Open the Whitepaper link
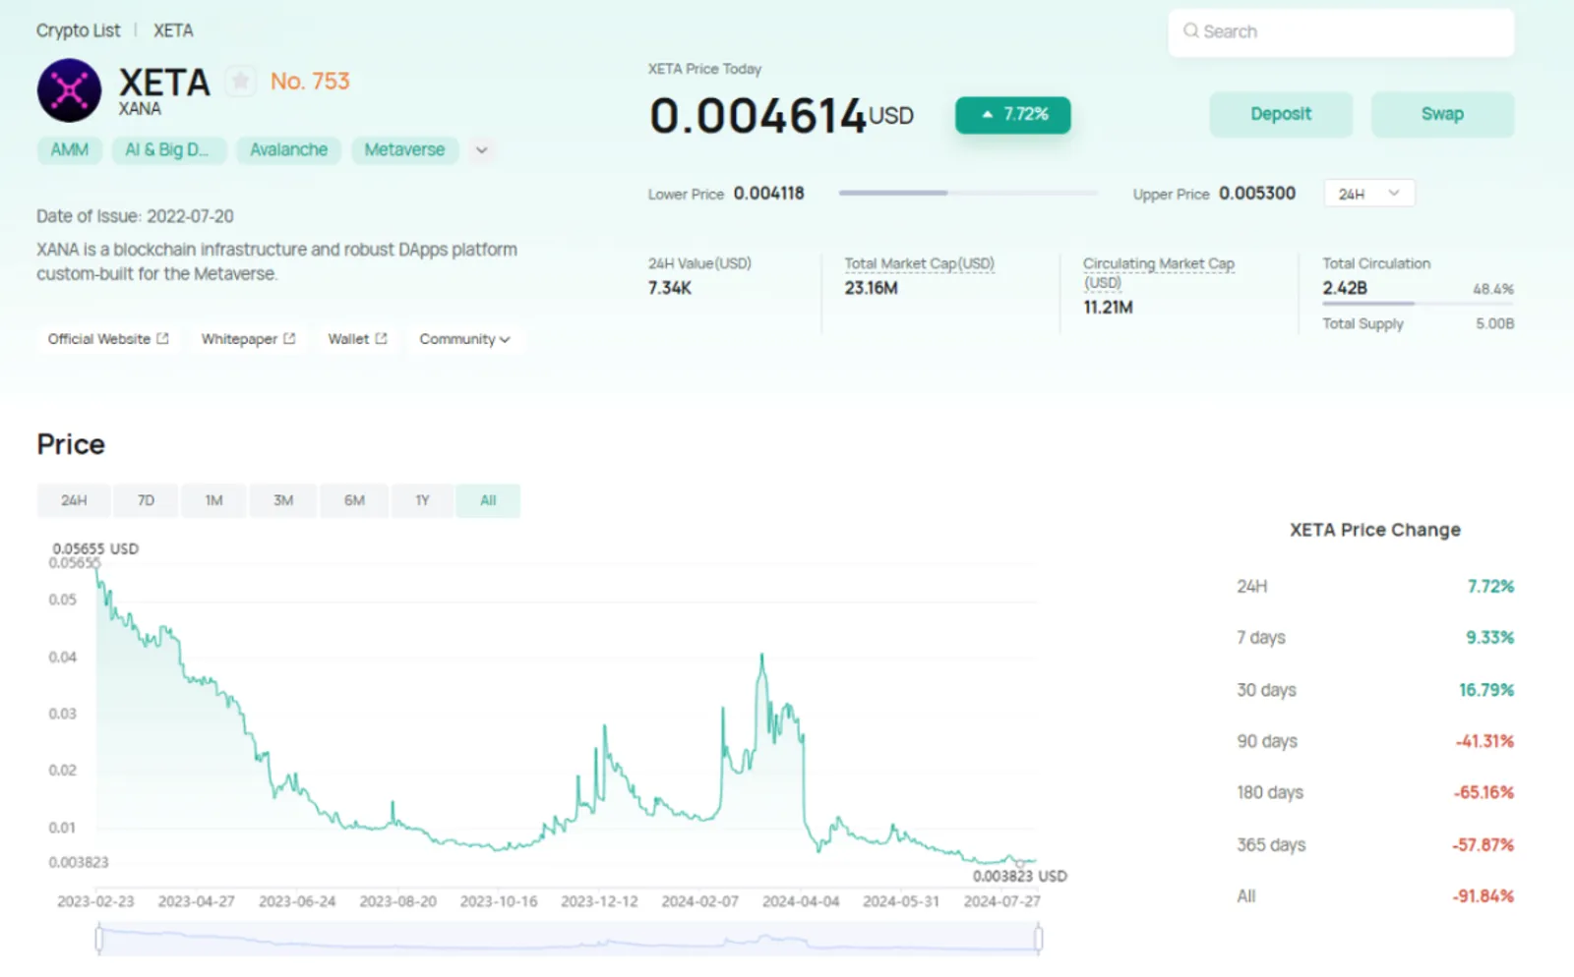Viewport: 1574px width, 977px height. pyautogui.click(x=248, y=339)
